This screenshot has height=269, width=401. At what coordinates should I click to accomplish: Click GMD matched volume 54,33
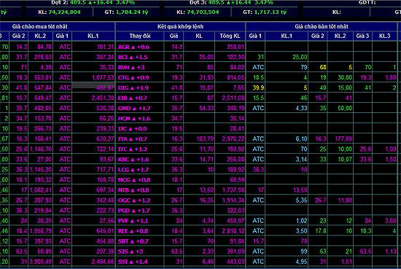pos(206,108)
